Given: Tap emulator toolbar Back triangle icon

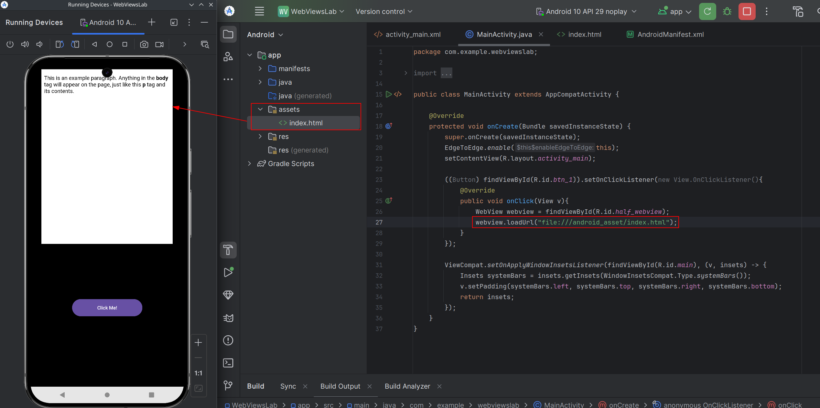Looking at the screenshot, I should coord(94,44).
